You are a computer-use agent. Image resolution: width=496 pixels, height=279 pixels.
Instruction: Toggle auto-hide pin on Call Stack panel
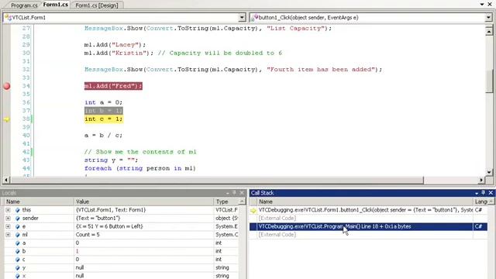[x=484, y=193]
